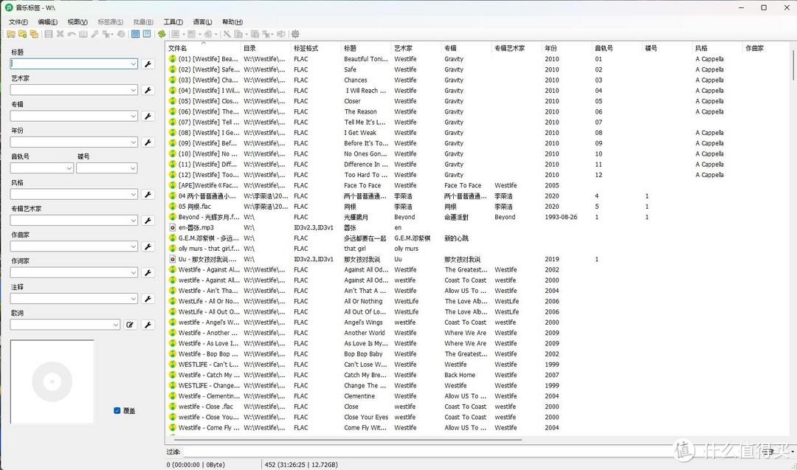797x470 pixels.
Task: Click the wrench button beside 风格 field
Action: tap(148, 195)
